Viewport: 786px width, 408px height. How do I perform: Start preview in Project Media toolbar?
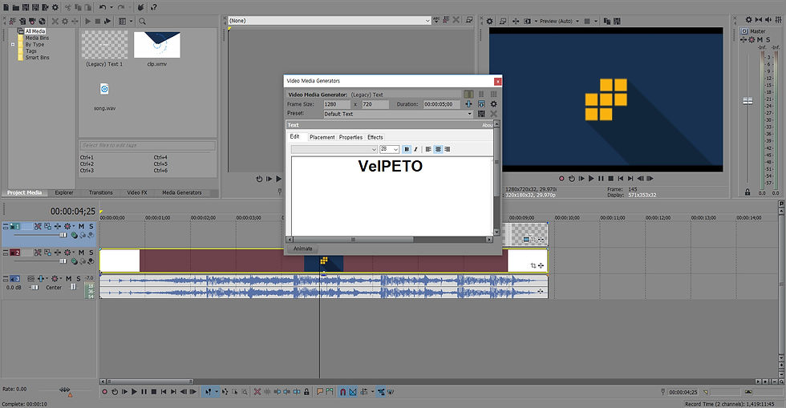tap(88, 21)
